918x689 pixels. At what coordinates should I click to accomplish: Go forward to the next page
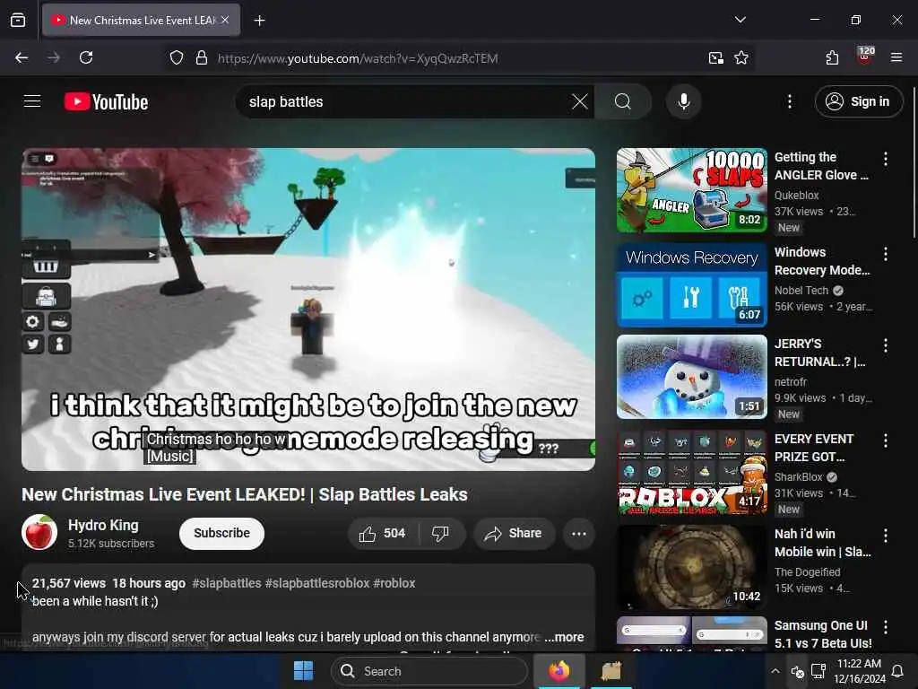tap(54, 58)
